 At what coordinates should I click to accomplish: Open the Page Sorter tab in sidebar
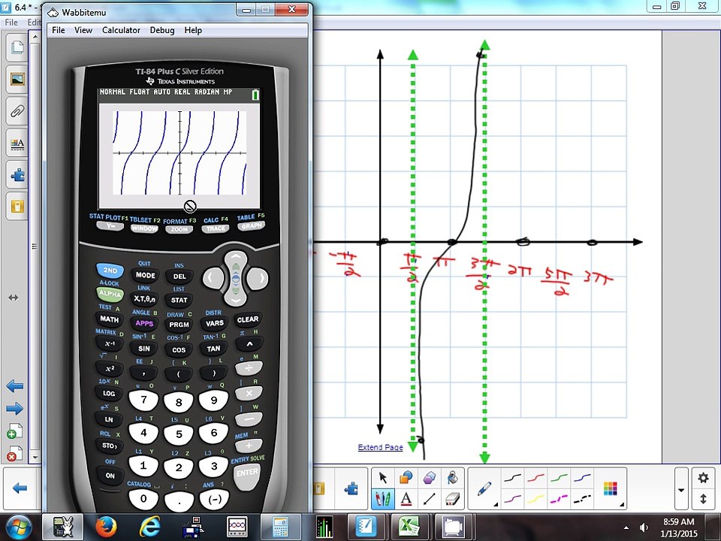(17, 47)
